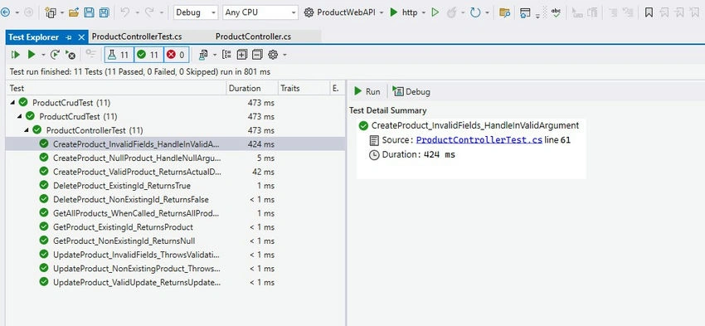Toggle the failed tests filter showing 0
Image resolution: width=705 pixels, height=326 pixels.
pyautogui.click(x=176, y=55)
